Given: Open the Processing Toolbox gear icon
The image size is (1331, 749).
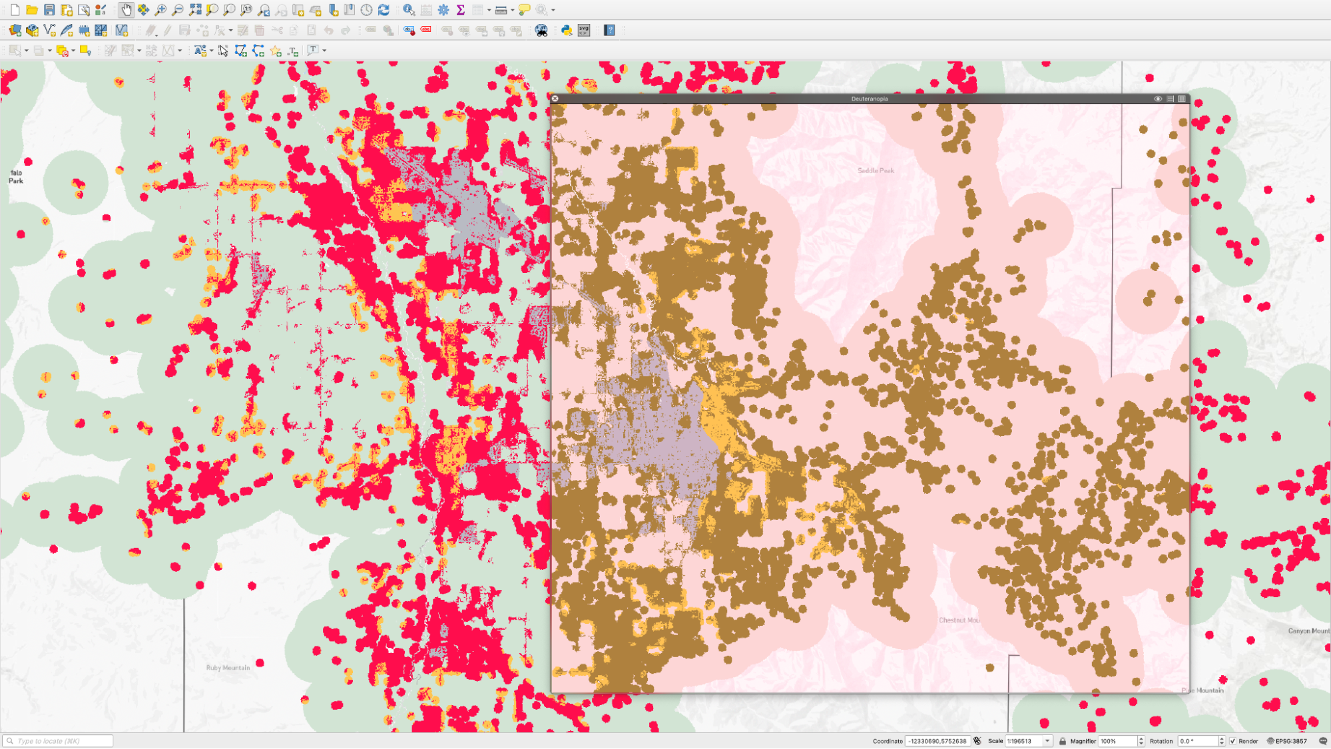Looking at the screenshot, I should click(443, 10).
